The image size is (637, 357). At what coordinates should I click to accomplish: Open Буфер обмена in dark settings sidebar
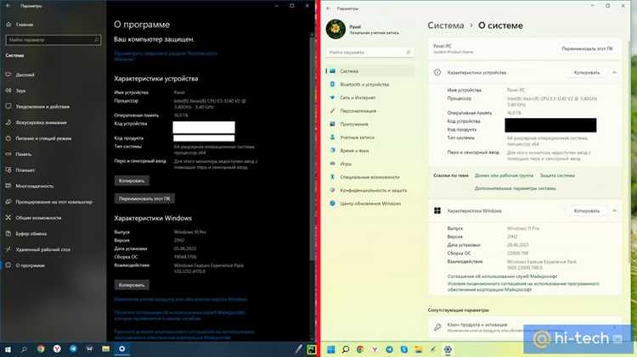[x=31, y=234]
